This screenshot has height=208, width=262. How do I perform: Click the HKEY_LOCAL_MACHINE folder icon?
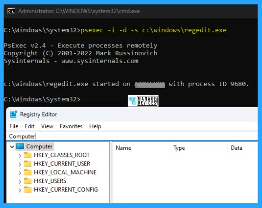click(27, 172)
